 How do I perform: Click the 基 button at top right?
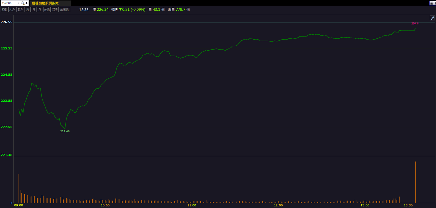431,3
